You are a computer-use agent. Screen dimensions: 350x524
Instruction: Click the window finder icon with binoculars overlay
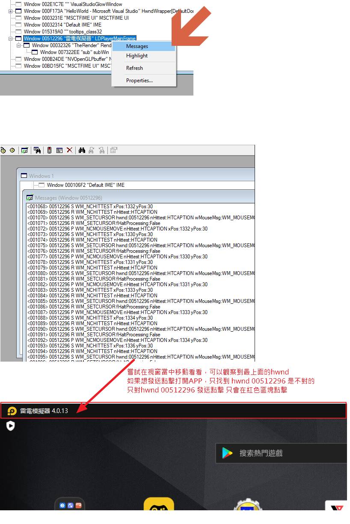click(x=37, y=150)
